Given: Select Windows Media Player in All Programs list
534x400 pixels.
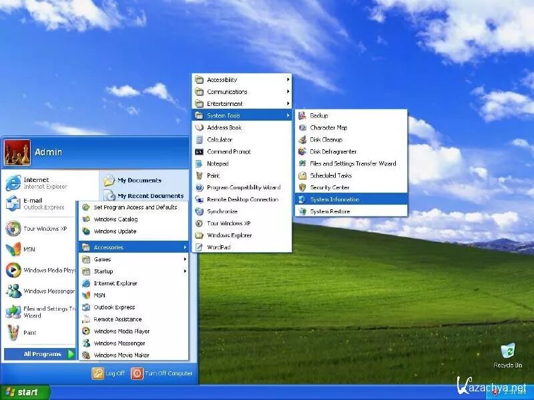Looking at the screenshot, I should 133,331.
